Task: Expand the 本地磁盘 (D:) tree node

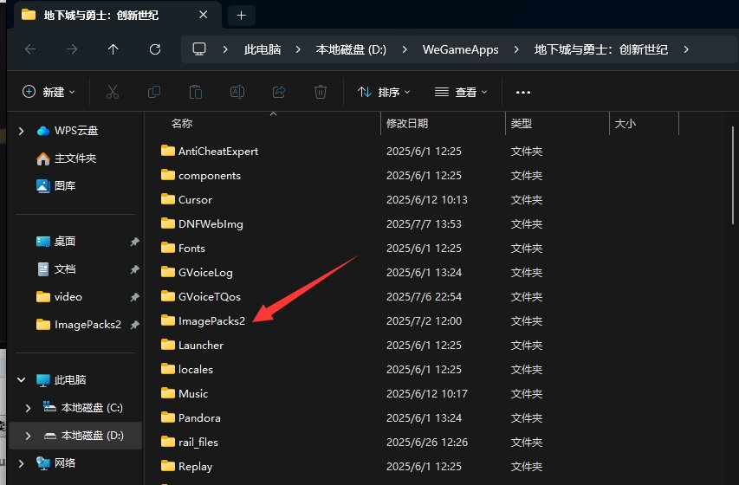Action: (x=28, y=436)
